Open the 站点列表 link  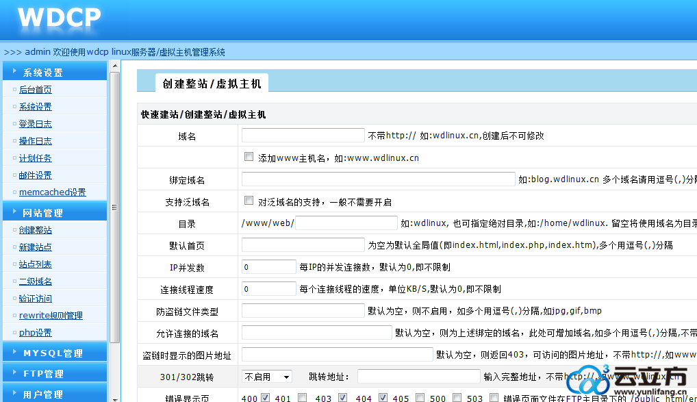(x=35, y=264)
